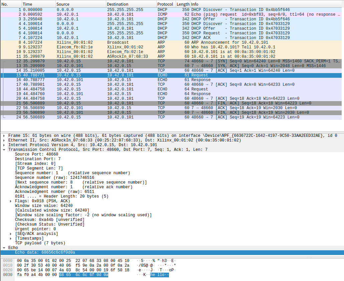The image size is (344, 281).
Task: Expand the Ethernet II protocol row
Action: coord(4,140)
